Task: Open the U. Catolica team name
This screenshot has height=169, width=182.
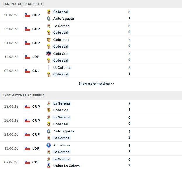Action: pyautogui.click(x=62, y=68)
